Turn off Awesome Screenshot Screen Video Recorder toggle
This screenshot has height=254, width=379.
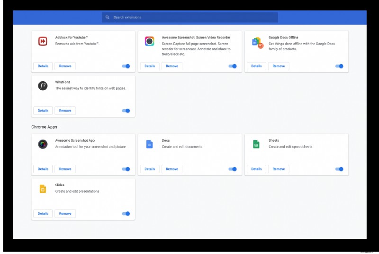click(233, 66)
